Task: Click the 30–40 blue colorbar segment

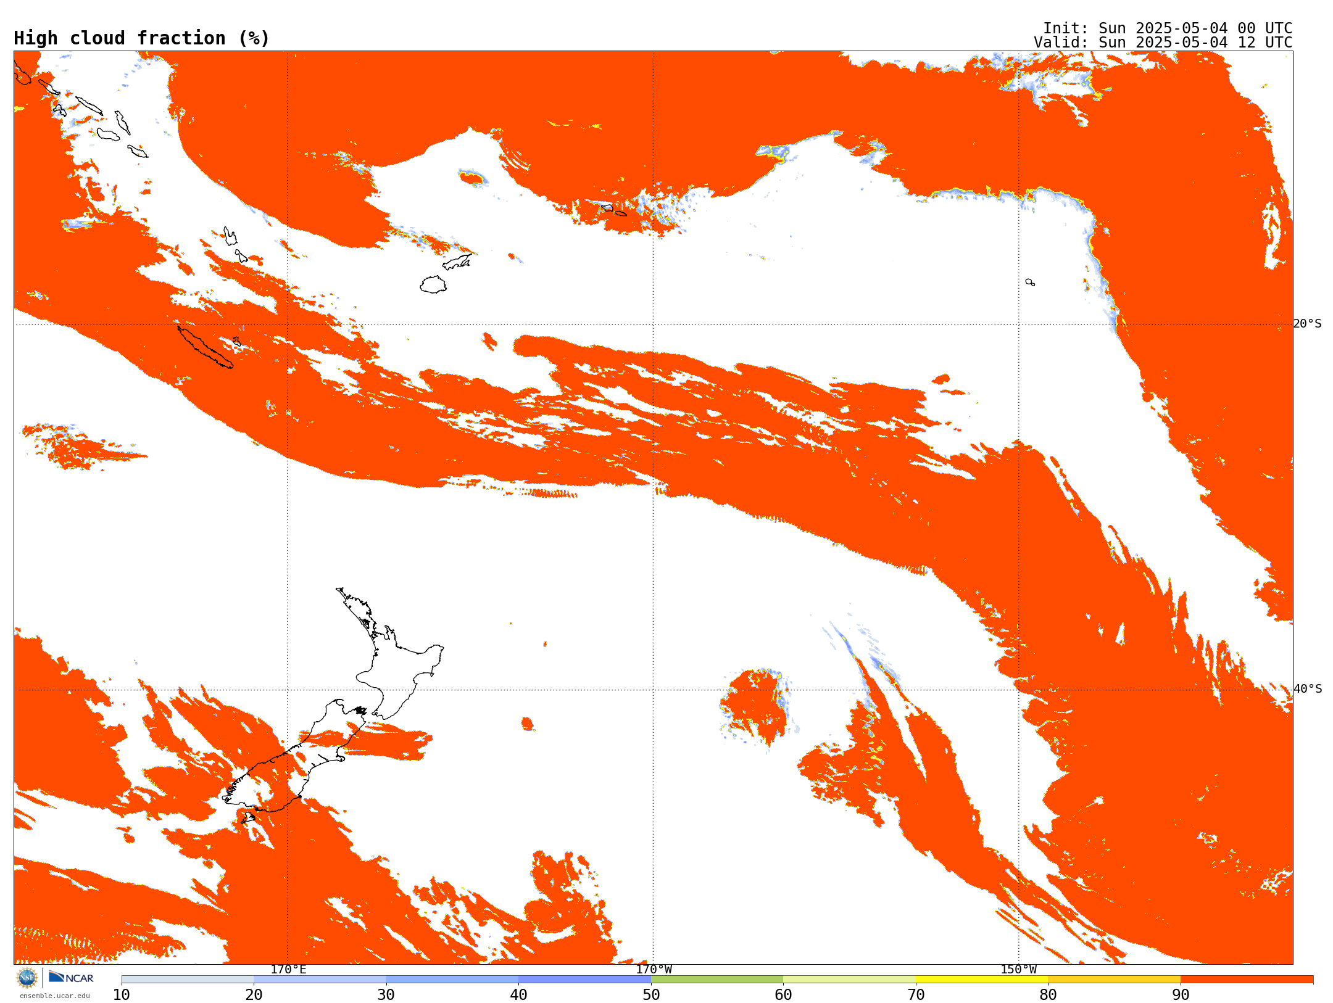Action: (452, 980)
